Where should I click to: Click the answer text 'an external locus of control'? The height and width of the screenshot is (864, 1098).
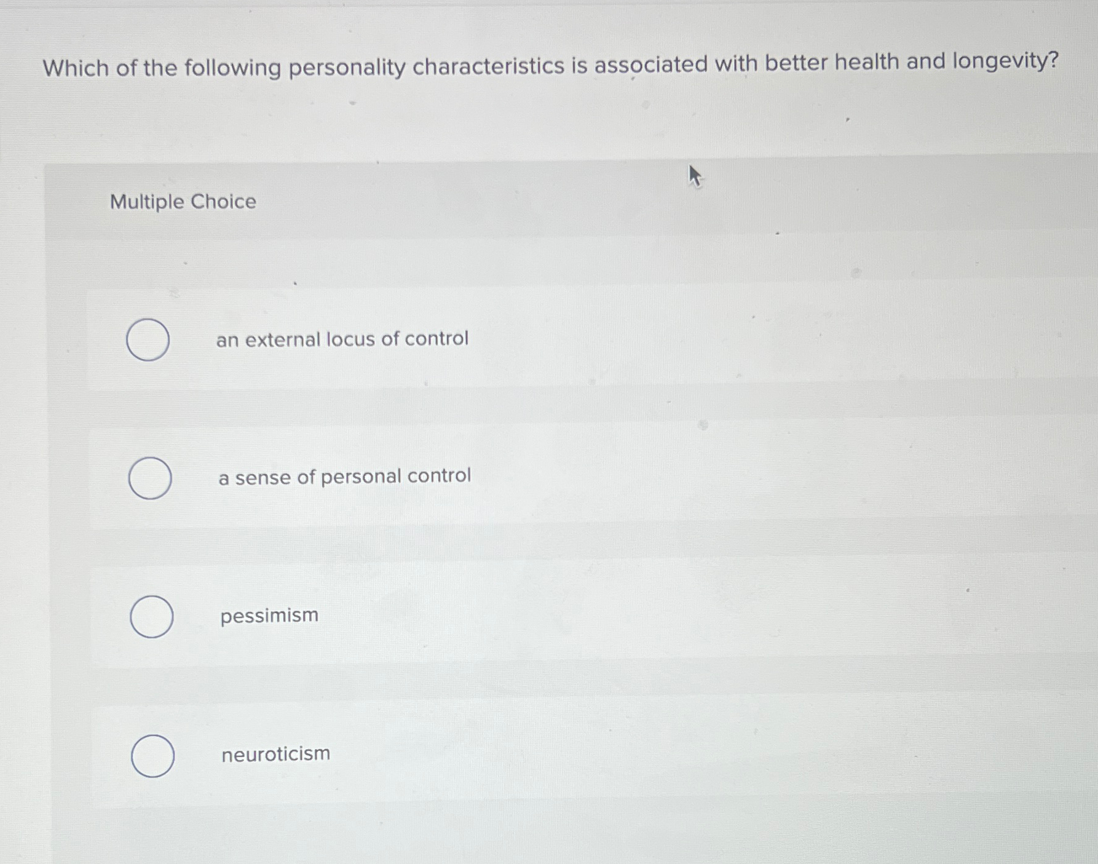pyautogui.click(x=342, y=339)
